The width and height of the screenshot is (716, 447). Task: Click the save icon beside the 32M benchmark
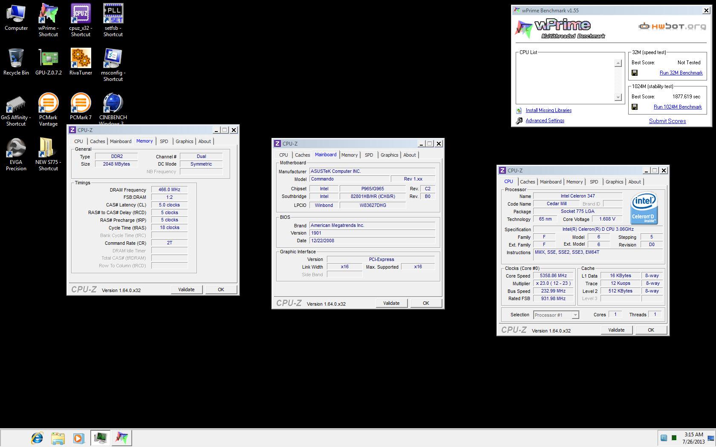coord(635,73)
